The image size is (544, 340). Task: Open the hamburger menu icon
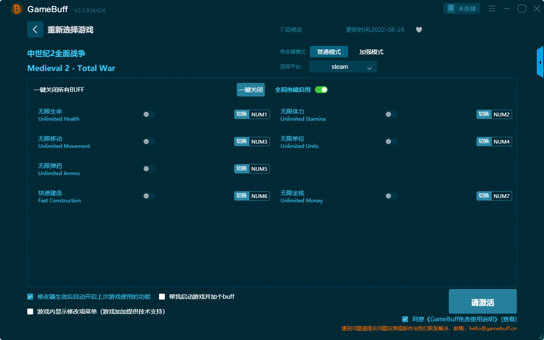492,8
